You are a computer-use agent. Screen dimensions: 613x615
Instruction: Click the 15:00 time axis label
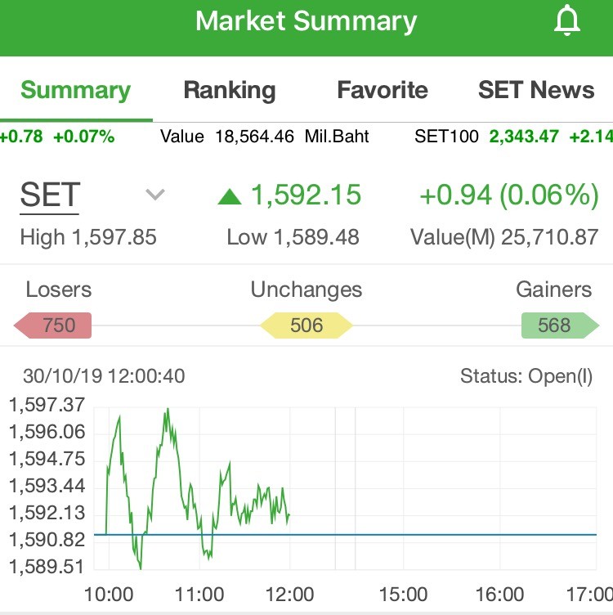point(403,595)
